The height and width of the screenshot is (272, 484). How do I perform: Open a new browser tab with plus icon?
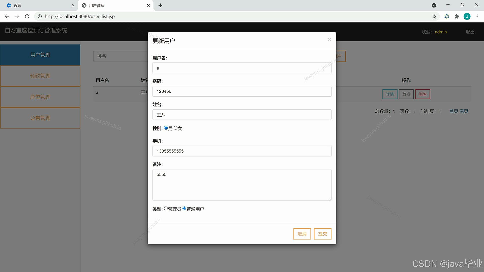point(160,5)
